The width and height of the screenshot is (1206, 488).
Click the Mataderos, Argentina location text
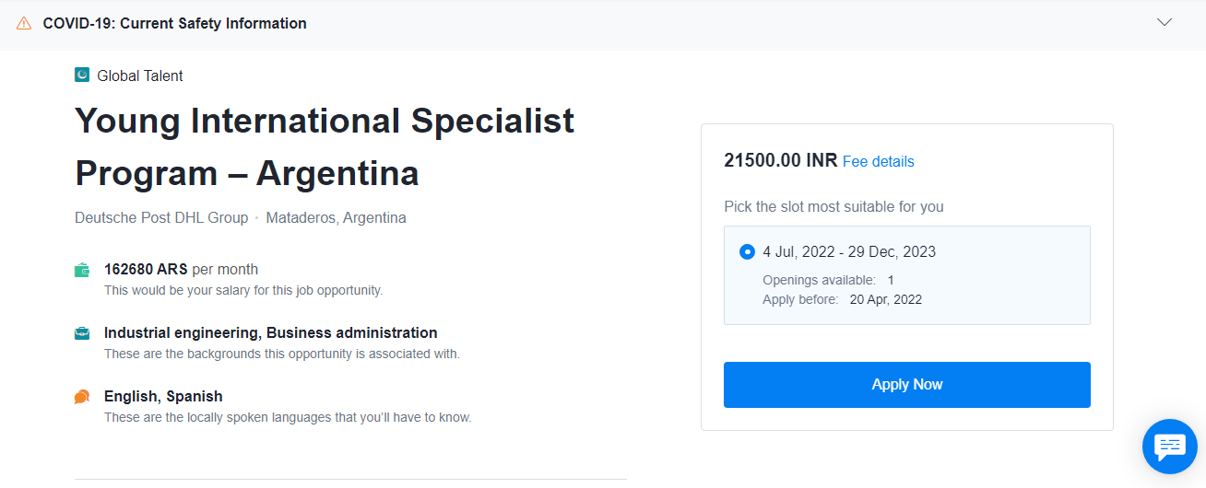(337, 218)
